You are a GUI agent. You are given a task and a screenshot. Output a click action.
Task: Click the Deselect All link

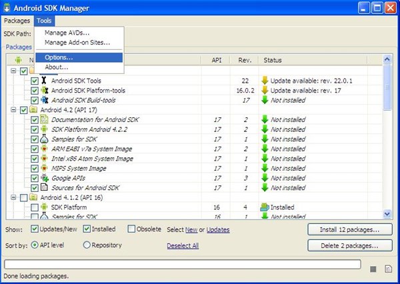click(183, 245)
